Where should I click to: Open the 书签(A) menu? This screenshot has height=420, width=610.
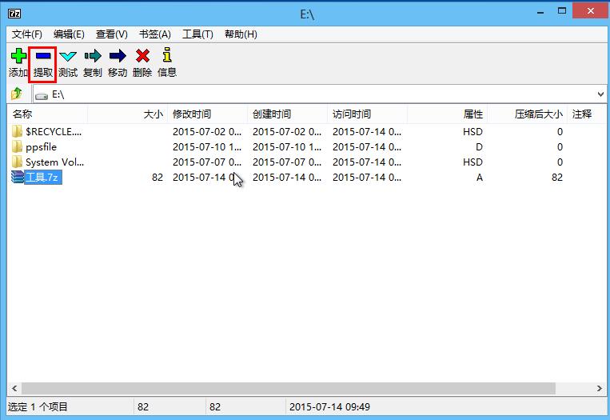(155, 34)
